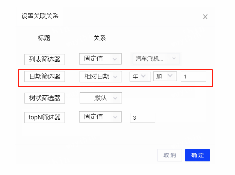Click chevron arrow of 树状筛选器 默认 selector
235x175 pixels.
(115, 98)
